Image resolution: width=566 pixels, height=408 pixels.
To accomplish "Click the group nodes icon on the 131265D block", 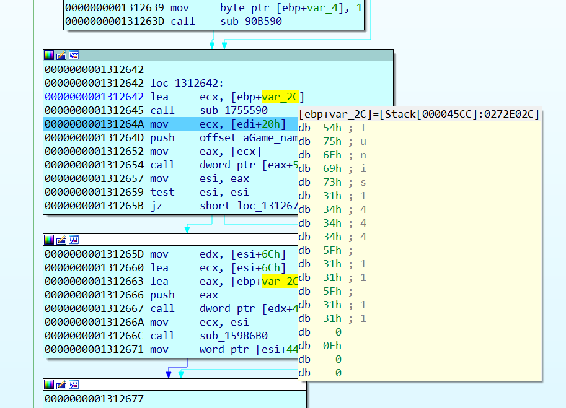I will (x=74, y=240).
